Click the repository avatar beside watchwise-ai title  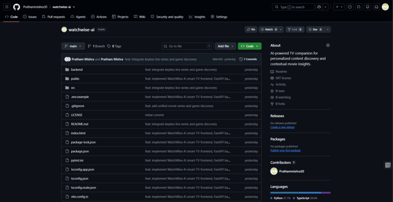(64, 30)
